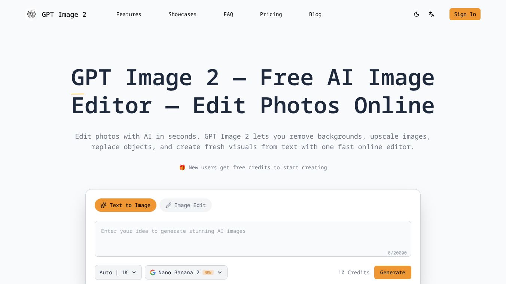The height and width of the screenshot is (284, 506).
Task: Expand the Auto | 1K size dropdown
Action: [118, 272]
